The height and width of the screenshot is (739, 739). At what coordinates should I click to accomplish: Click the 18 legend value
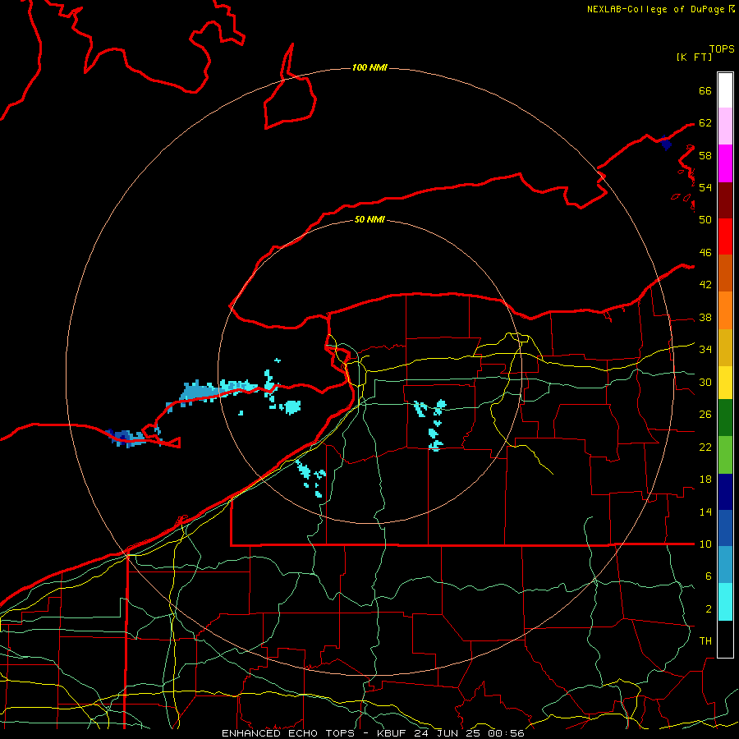pyautogui.click(x=705, y=480)
